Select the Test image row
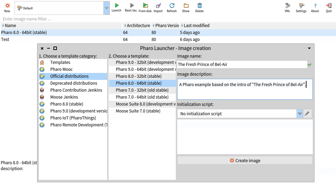 pos(168,40)
